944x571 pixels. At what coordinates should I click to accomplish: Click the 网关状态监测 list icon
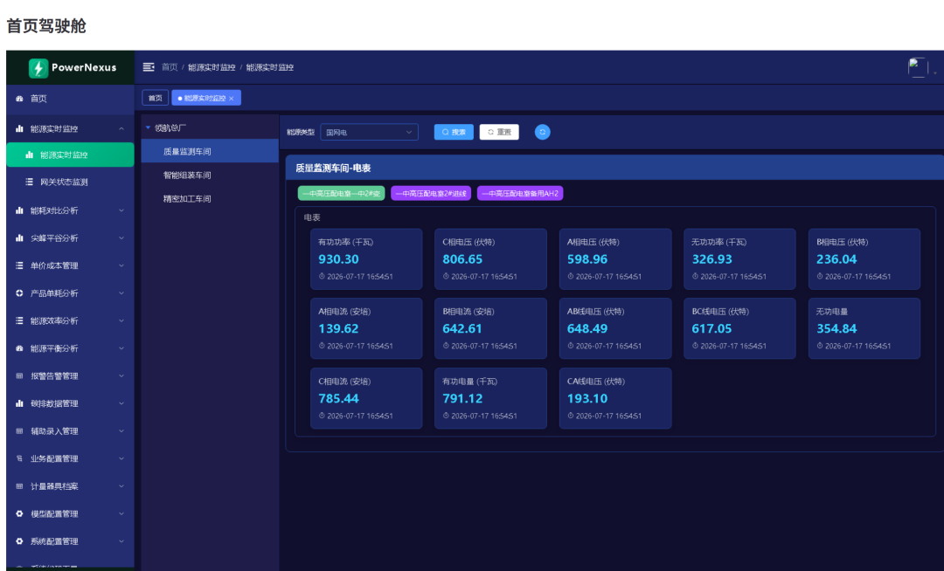point(29,182)
